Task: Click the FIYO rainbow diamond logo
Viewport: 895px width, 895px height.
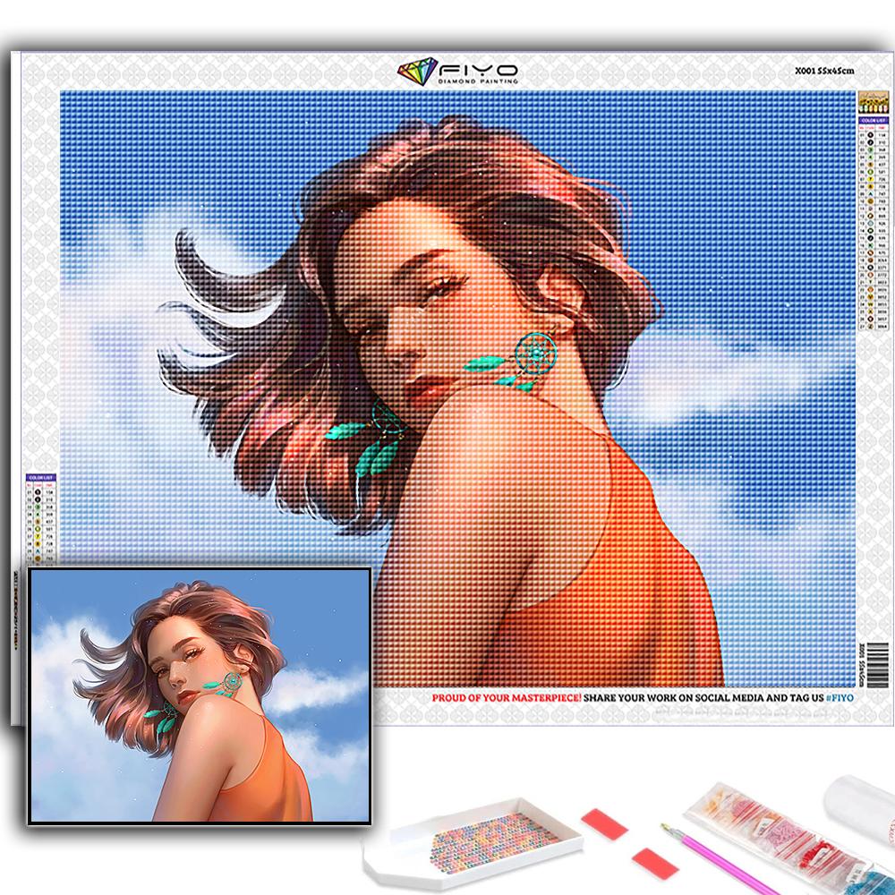Action: coord(416,72)
